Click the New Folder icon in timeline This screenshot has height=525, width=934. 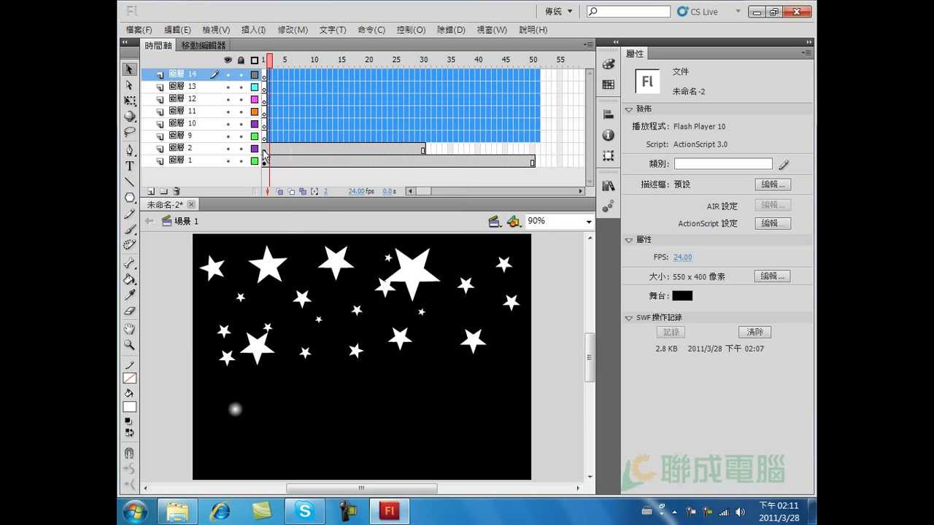pyautogui.click(x=163, y=191)
